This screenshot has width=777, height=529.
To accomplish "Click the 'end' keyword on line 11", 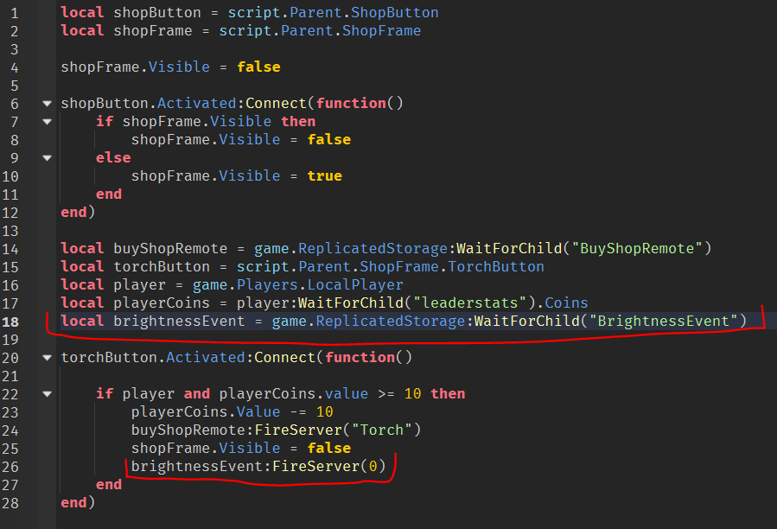I will pyautogui.click(x=109, y=194).
